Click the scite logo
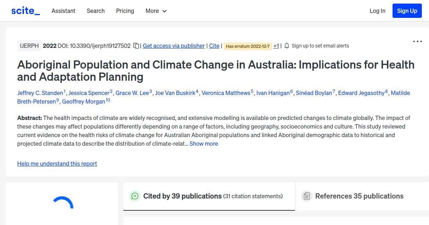 point(25,10)
